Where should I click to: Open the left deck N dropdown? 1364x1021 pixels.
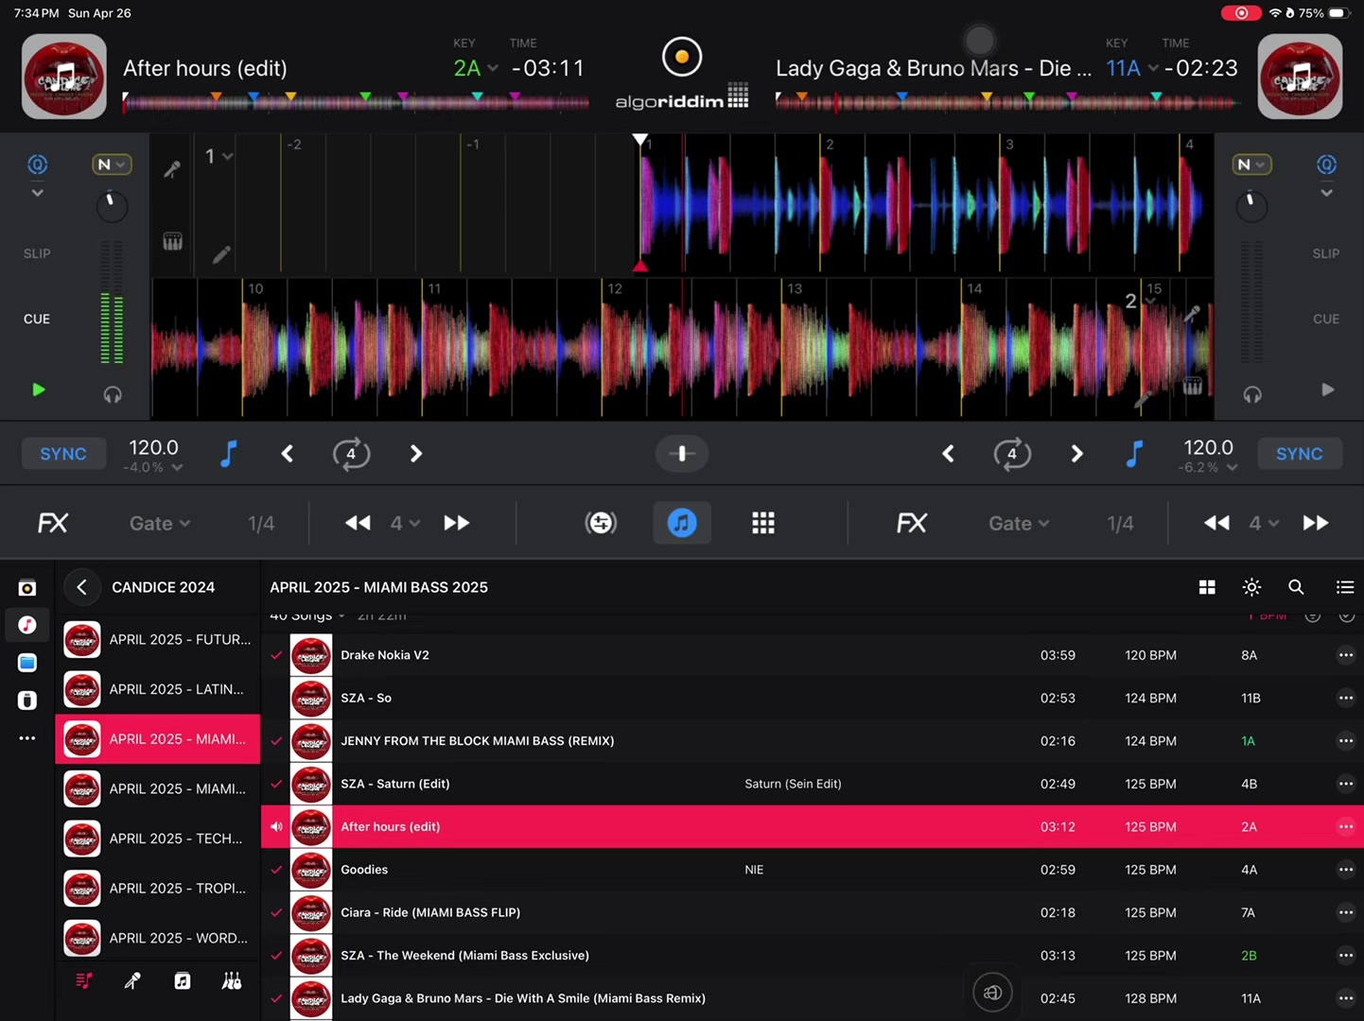coord(112,164)
